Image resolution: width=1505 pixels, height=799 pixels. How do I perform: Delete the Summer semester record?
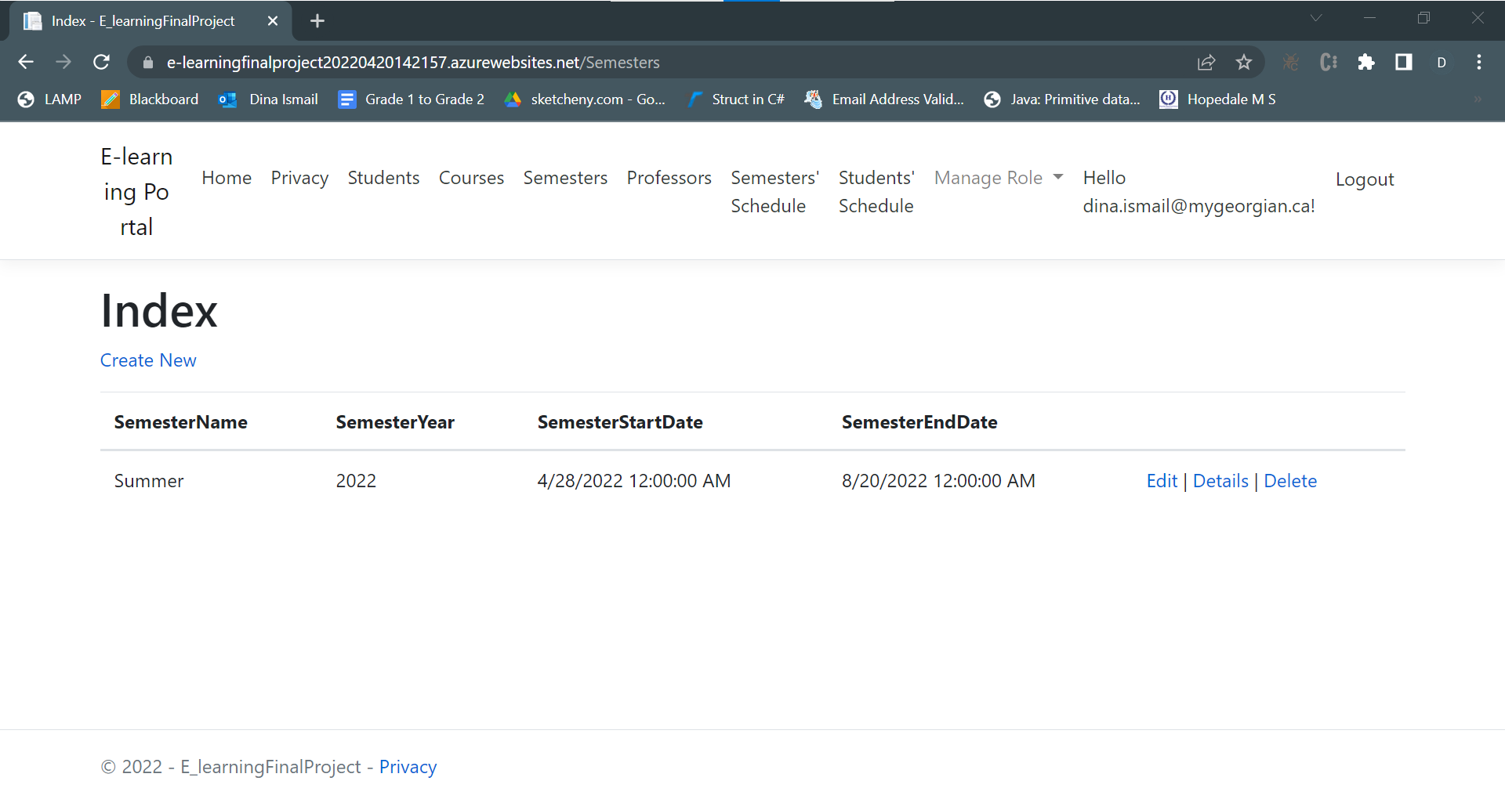(1290, 480)
